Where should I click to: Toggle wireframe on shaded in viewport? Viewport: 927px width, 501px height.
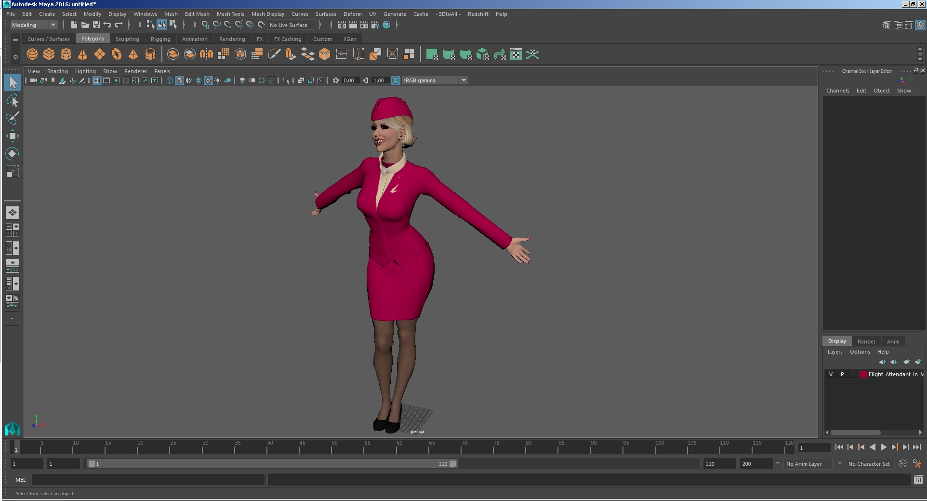tap(199, 80)
